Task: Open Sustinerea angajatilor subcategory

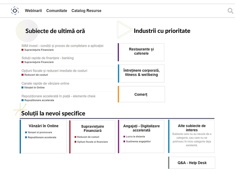Action: 138,142
